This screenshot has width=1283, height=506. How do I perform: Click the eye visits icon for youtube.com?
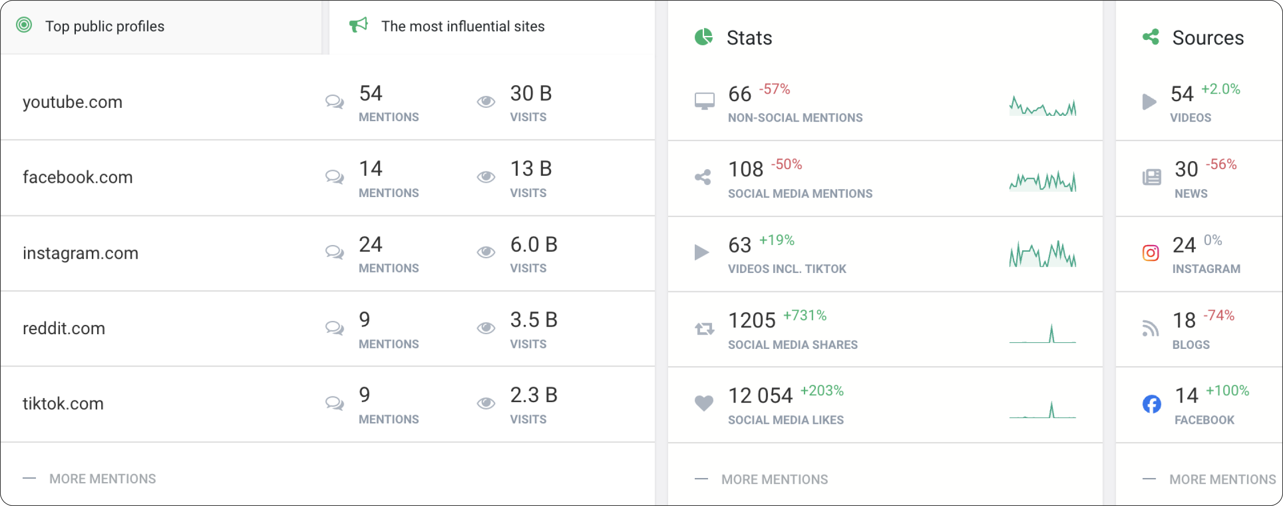(x=486, y=102)
